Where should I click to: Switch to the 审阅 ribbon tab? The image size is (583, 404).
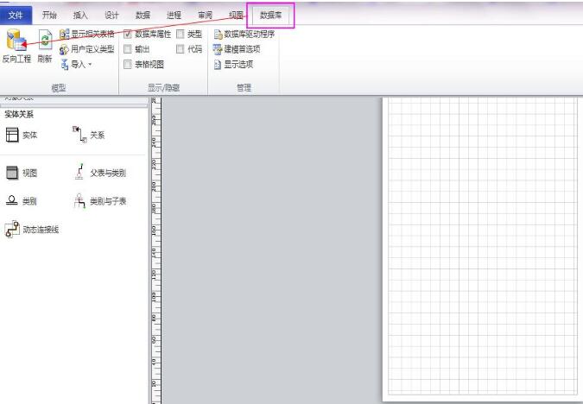coord(206,16)
